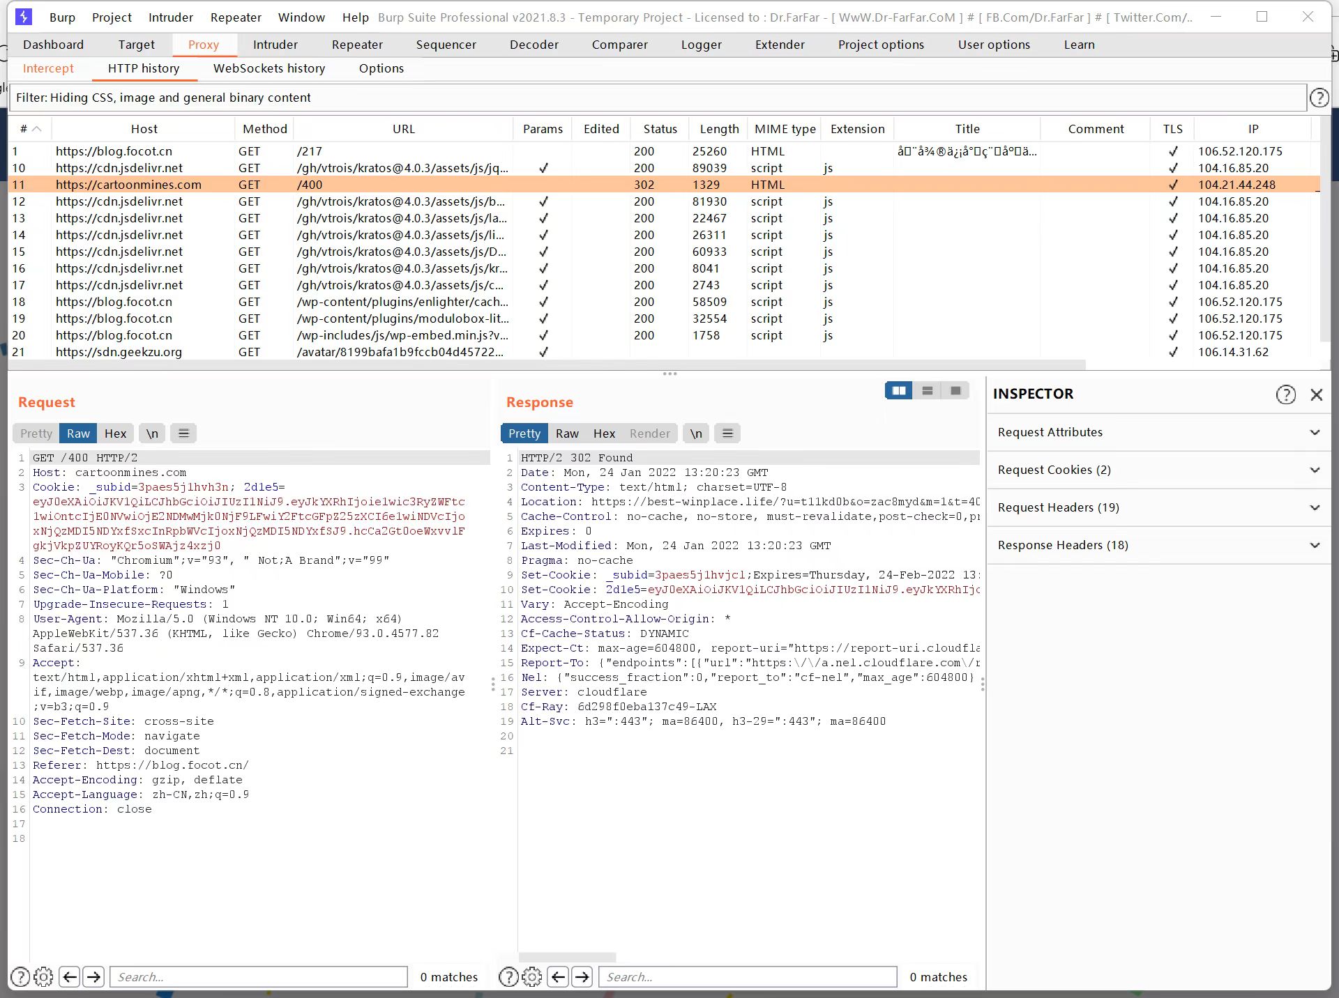Click the pane splitter dots handle

(x=669, y=374)
